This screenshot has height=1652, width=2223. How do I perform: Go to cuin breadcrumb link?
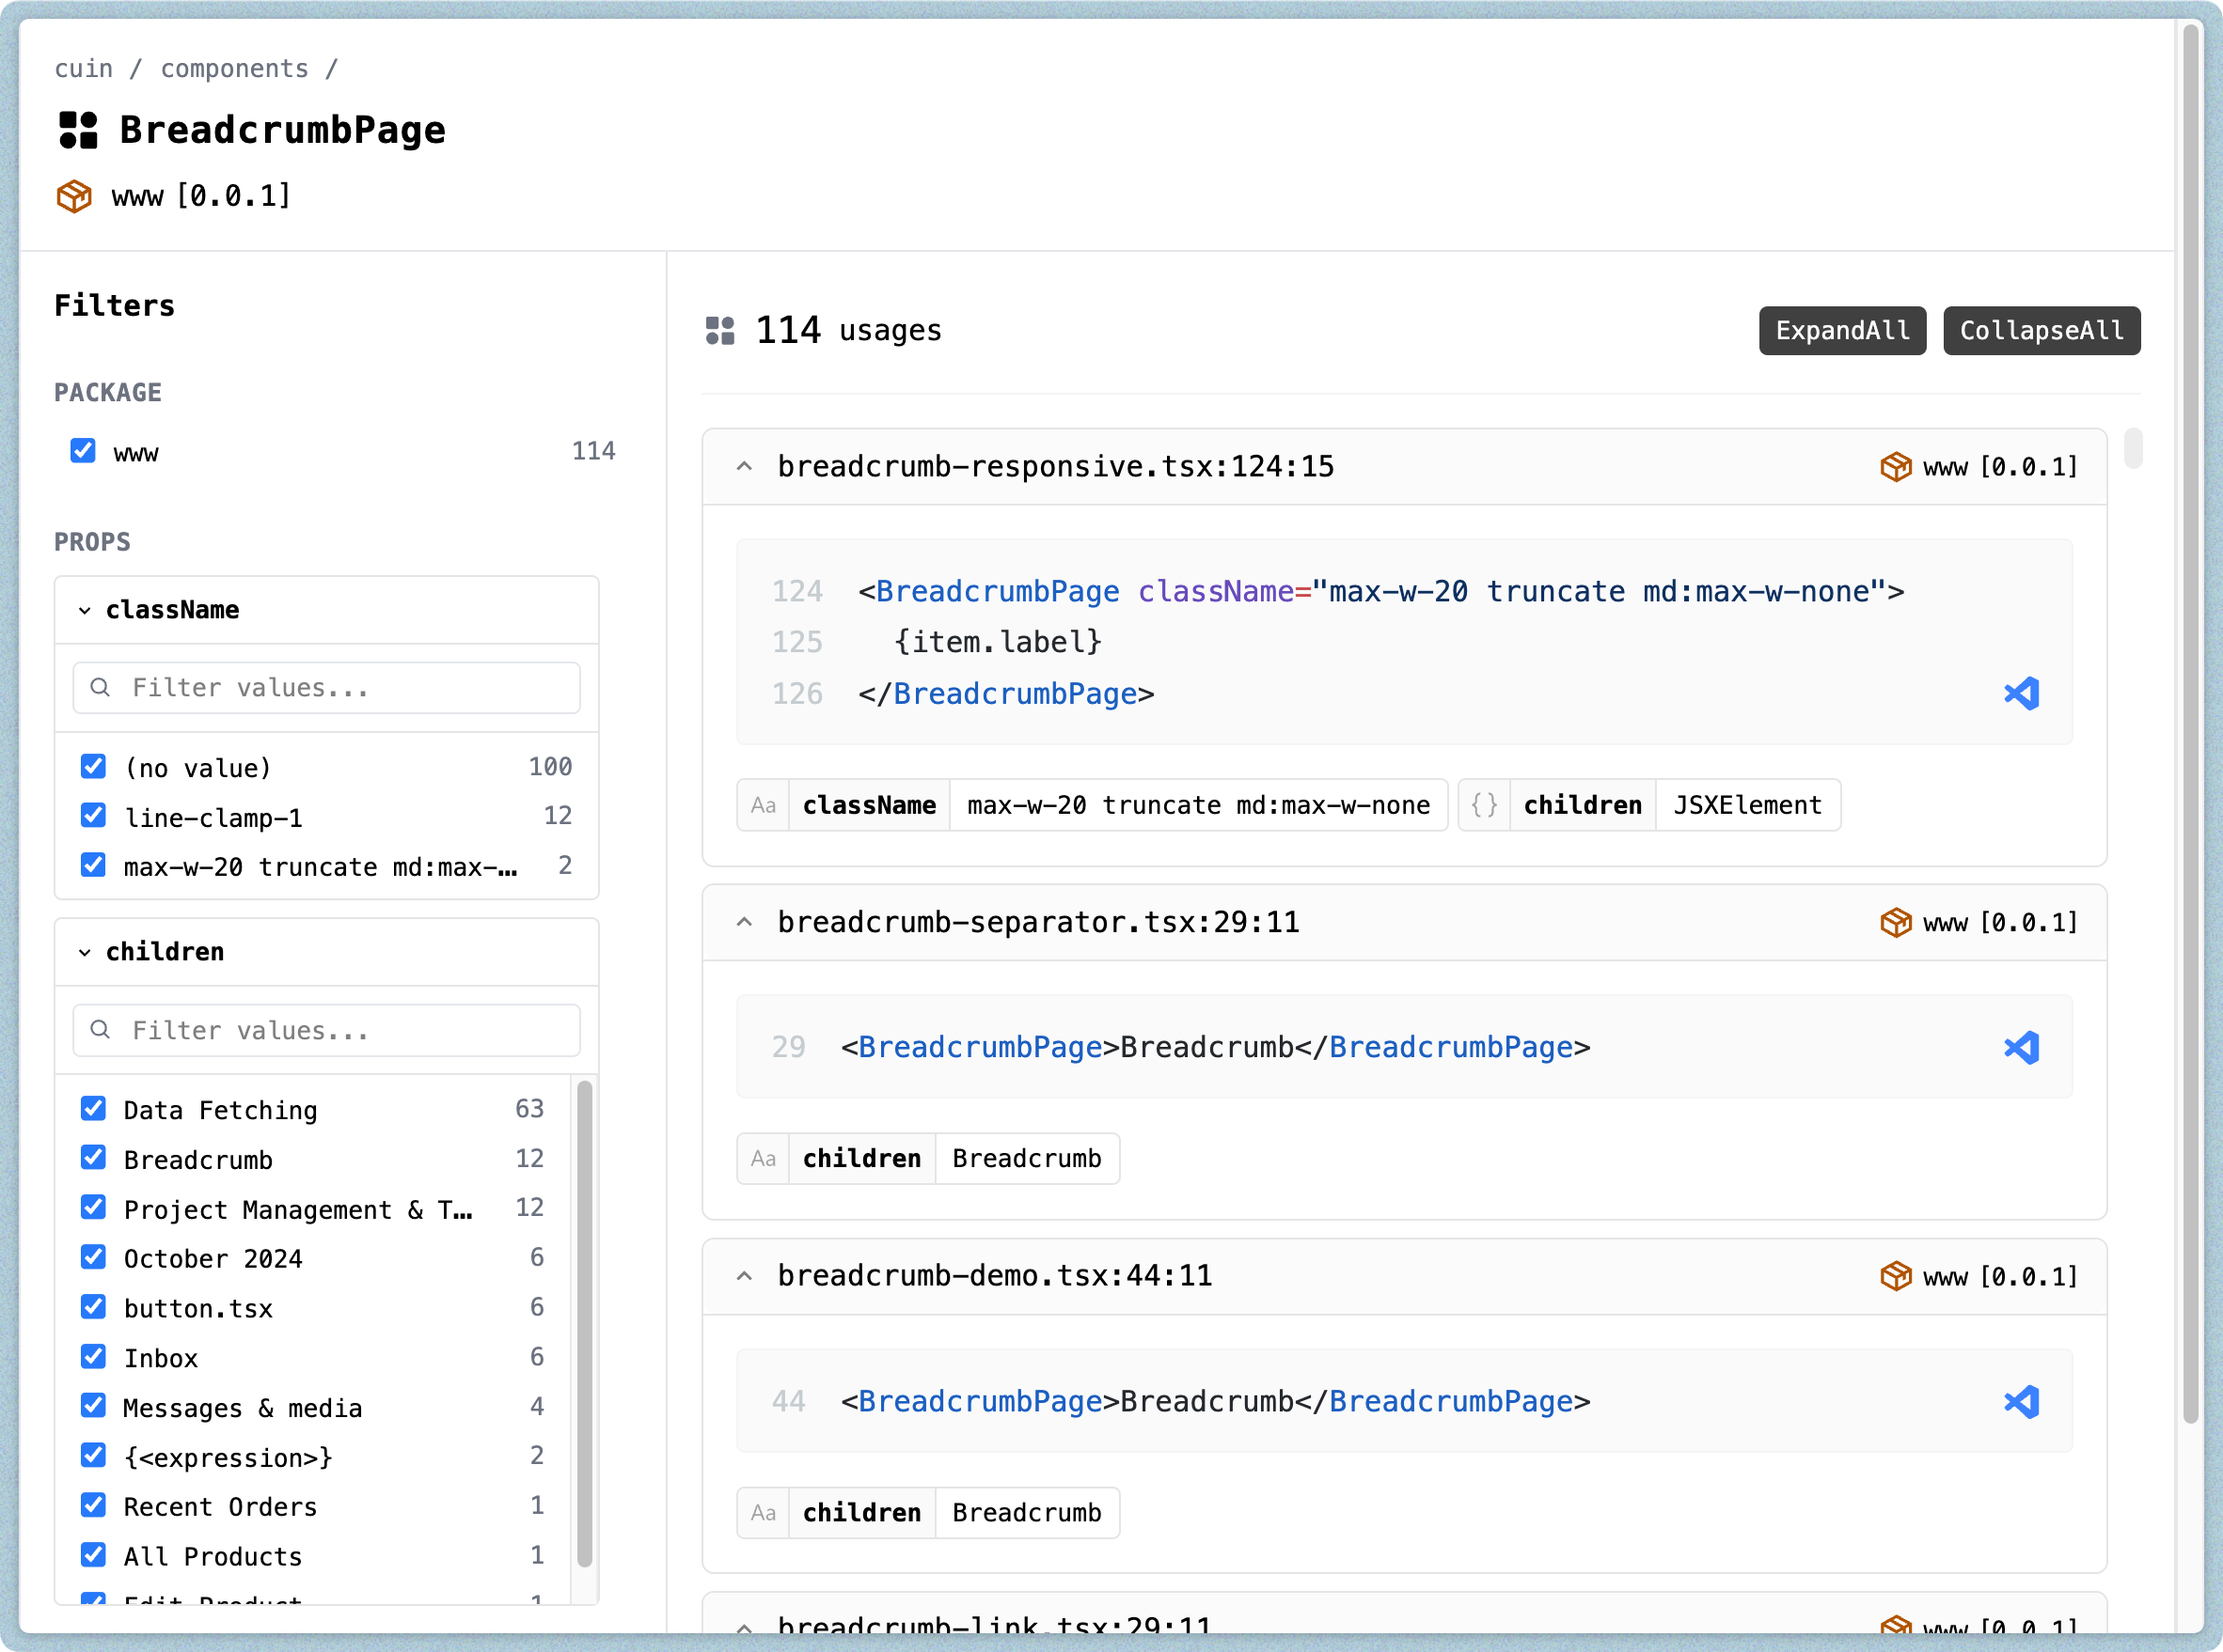[83, 68]
